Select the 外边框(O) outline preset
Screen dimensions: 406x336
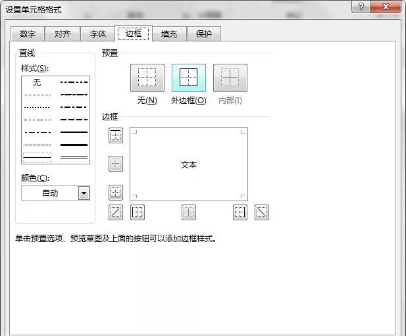click(189, 78)
